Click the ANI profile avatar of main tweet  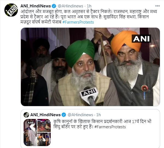(x=11, y=10)
